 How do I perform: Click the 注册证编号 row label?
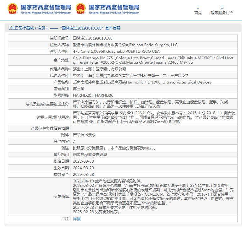coord(59,38)
